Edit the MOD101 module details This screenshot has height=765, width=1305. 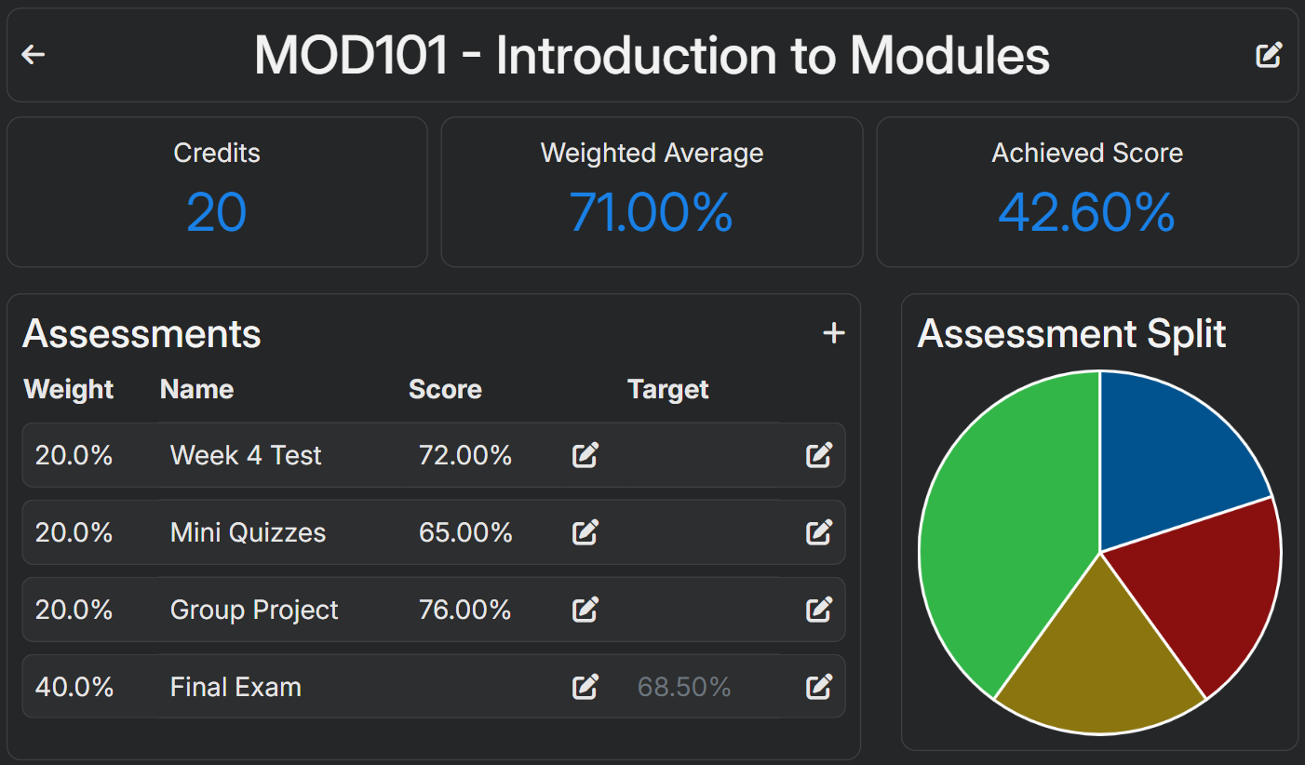tap(1269, 55)
